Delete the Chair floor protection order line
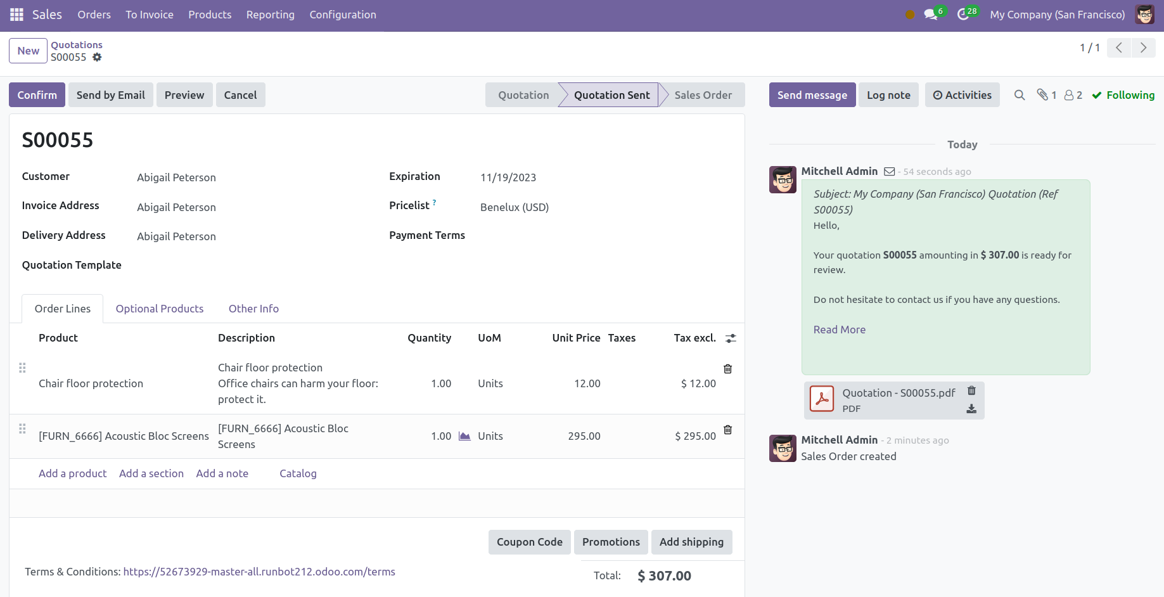 [727, 369]
